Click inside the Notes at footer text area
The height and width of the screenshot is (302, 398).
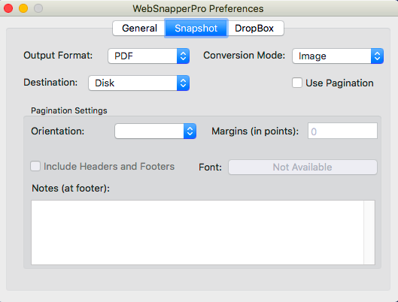197,232
